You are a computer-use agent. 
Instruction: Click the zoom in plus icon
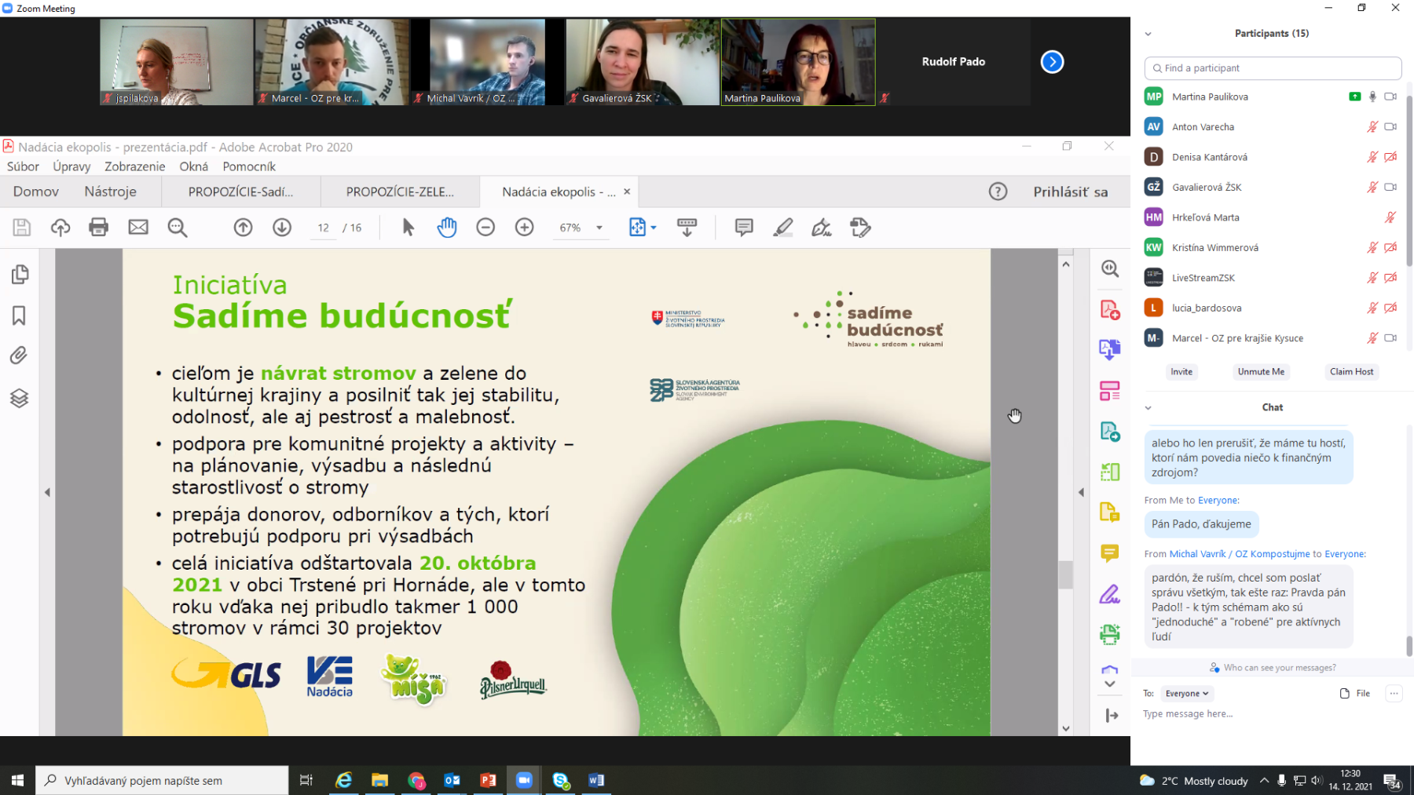tap(524, 228)
